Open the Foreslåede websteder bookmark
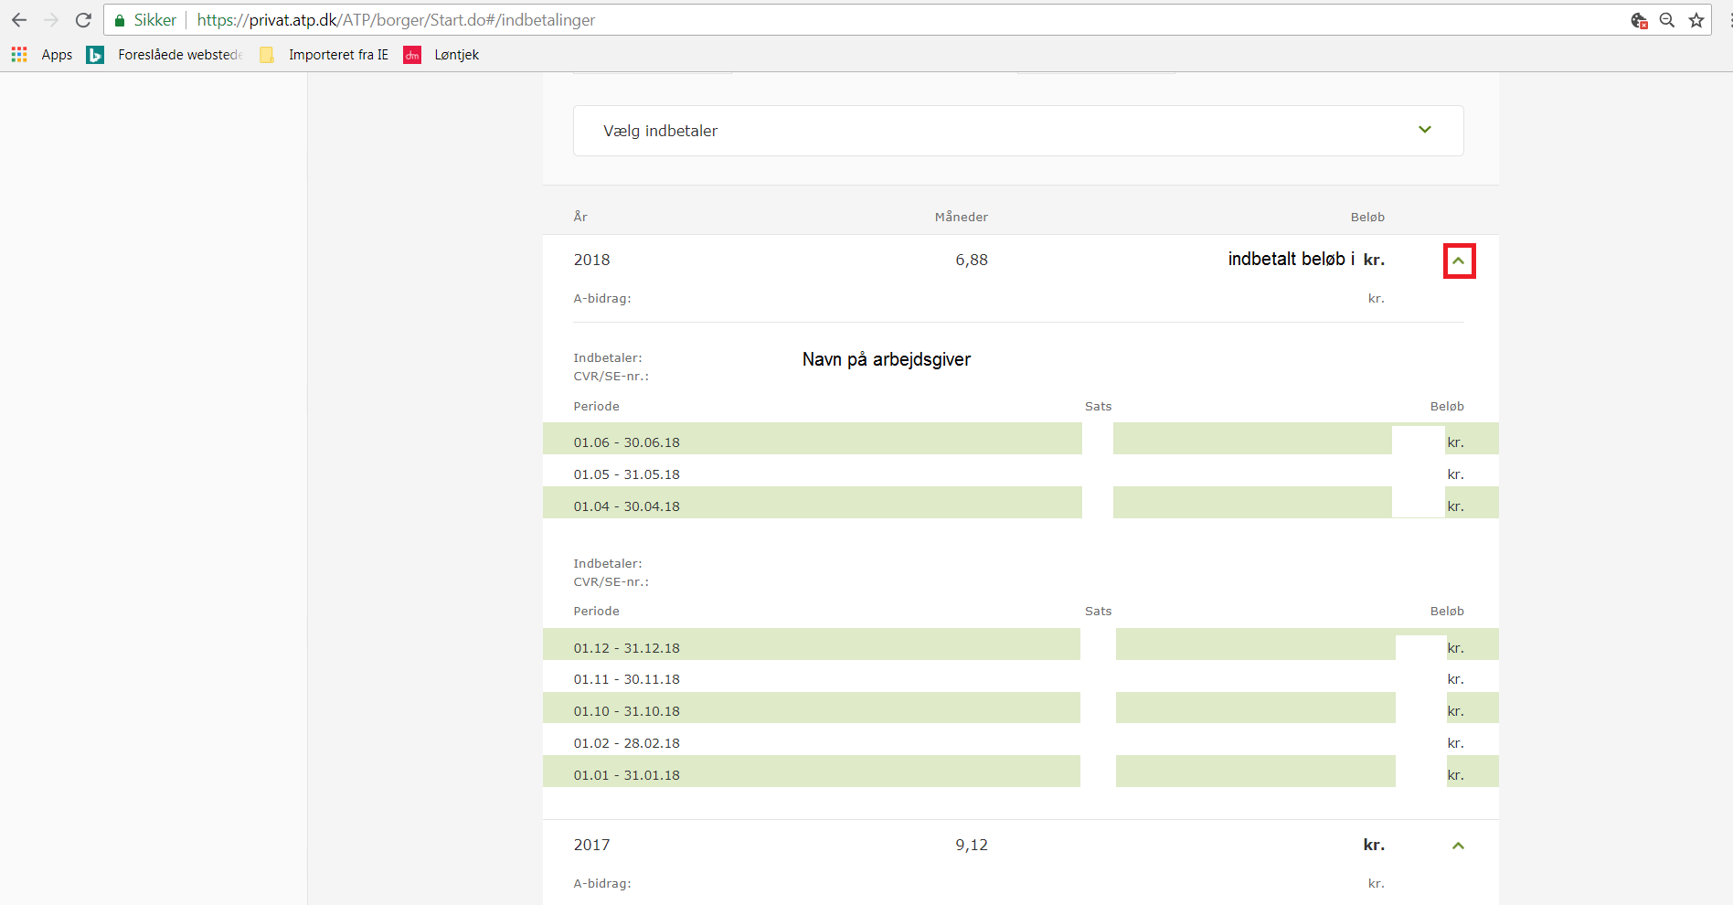This screenshot has width=1733, height=905. pyautogui.click(x=179, y=55)
